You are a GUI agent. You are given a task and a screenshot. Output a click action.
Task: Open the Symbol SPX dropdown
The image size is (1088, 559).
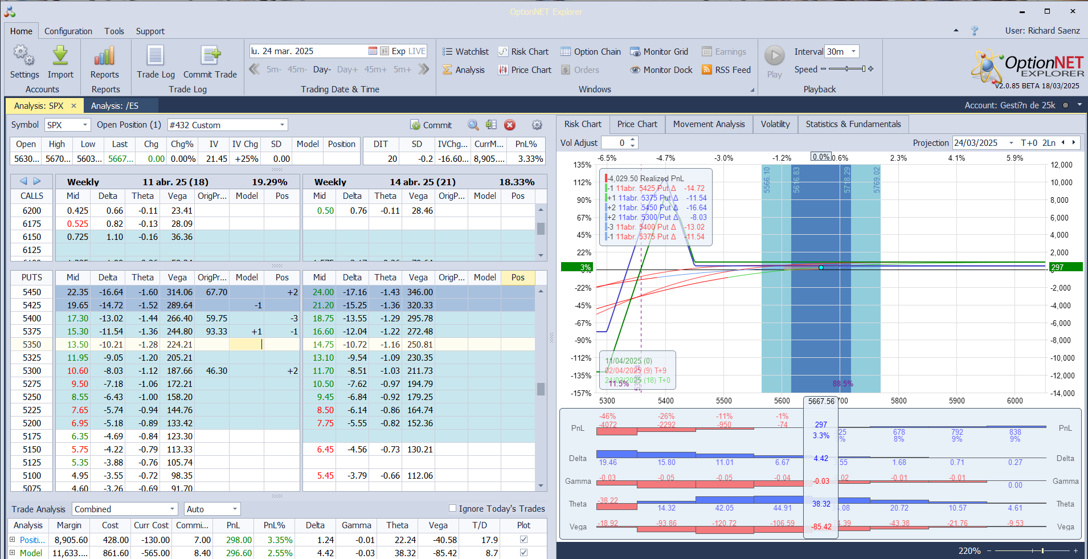point(85,125)
